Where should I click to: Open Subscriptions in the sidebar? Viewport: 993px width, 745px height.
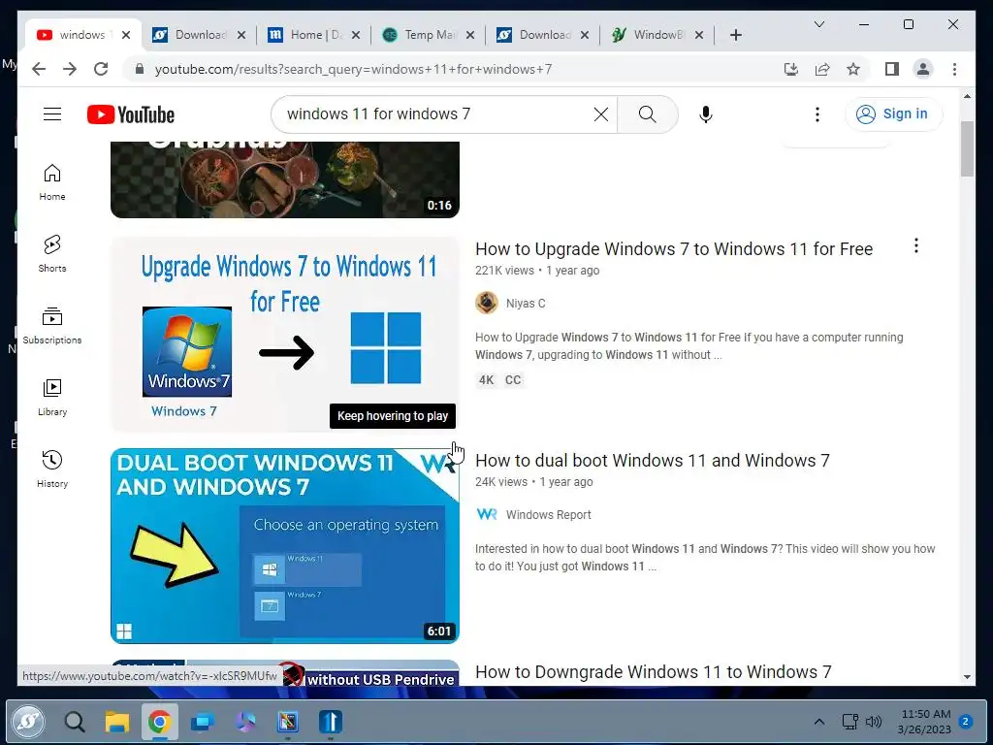52,326
